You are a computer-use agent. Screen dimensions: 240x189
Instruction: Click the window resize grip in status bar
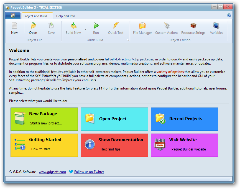coord(230,179)
